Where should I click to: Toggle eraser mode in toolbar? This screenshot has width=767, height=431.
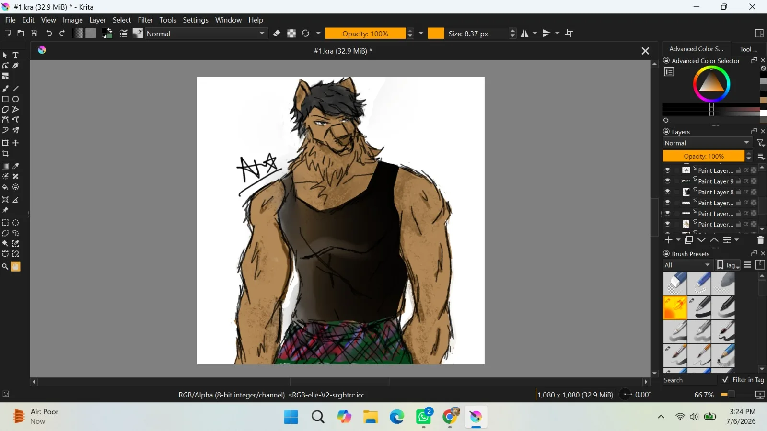[277, 34]
